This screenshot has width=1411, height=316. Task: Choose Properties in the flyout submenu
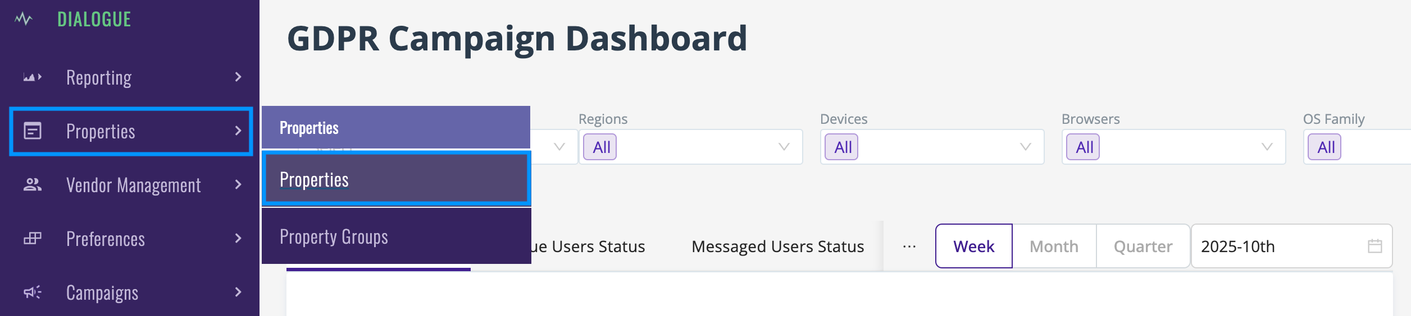click(396, 180)
